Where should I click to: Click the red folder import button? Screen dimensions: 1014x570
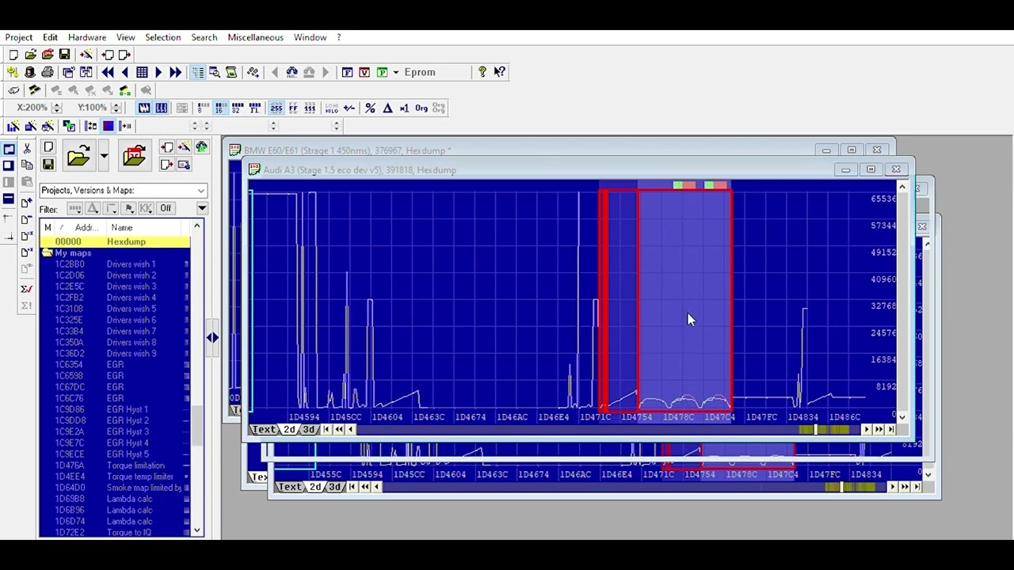pyautogui.click(x=134, y=156)
